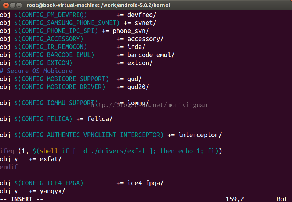The width and height of the screenshot is (292, 202).
Task: Click the shell keyword in ifeq line
Action: 49,151
